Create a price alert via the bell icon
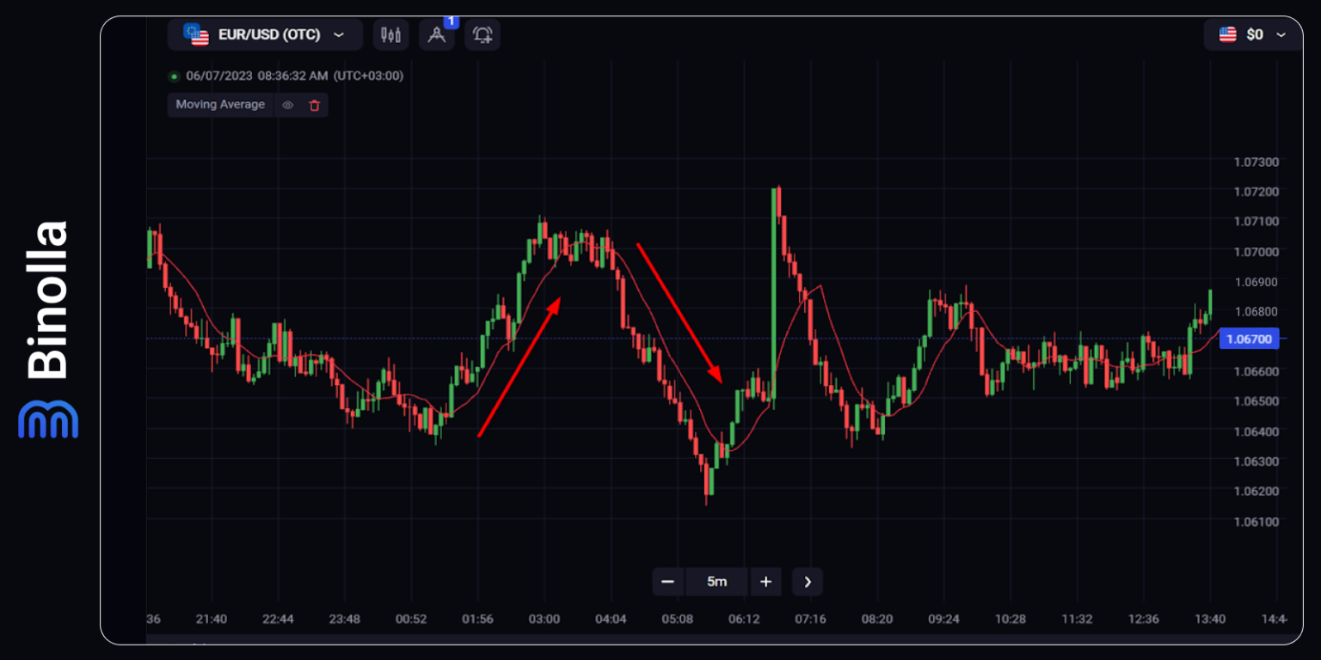Image resolution: width=1321 pixels, height=660 pixels. (x=482, y=34)
